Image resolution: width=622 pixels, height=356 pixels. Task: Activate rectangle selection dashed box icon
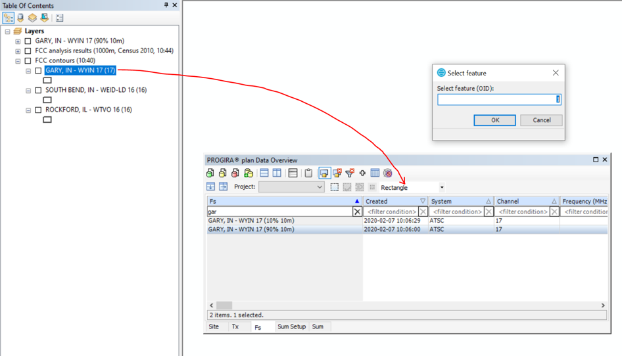coord(335,187)
